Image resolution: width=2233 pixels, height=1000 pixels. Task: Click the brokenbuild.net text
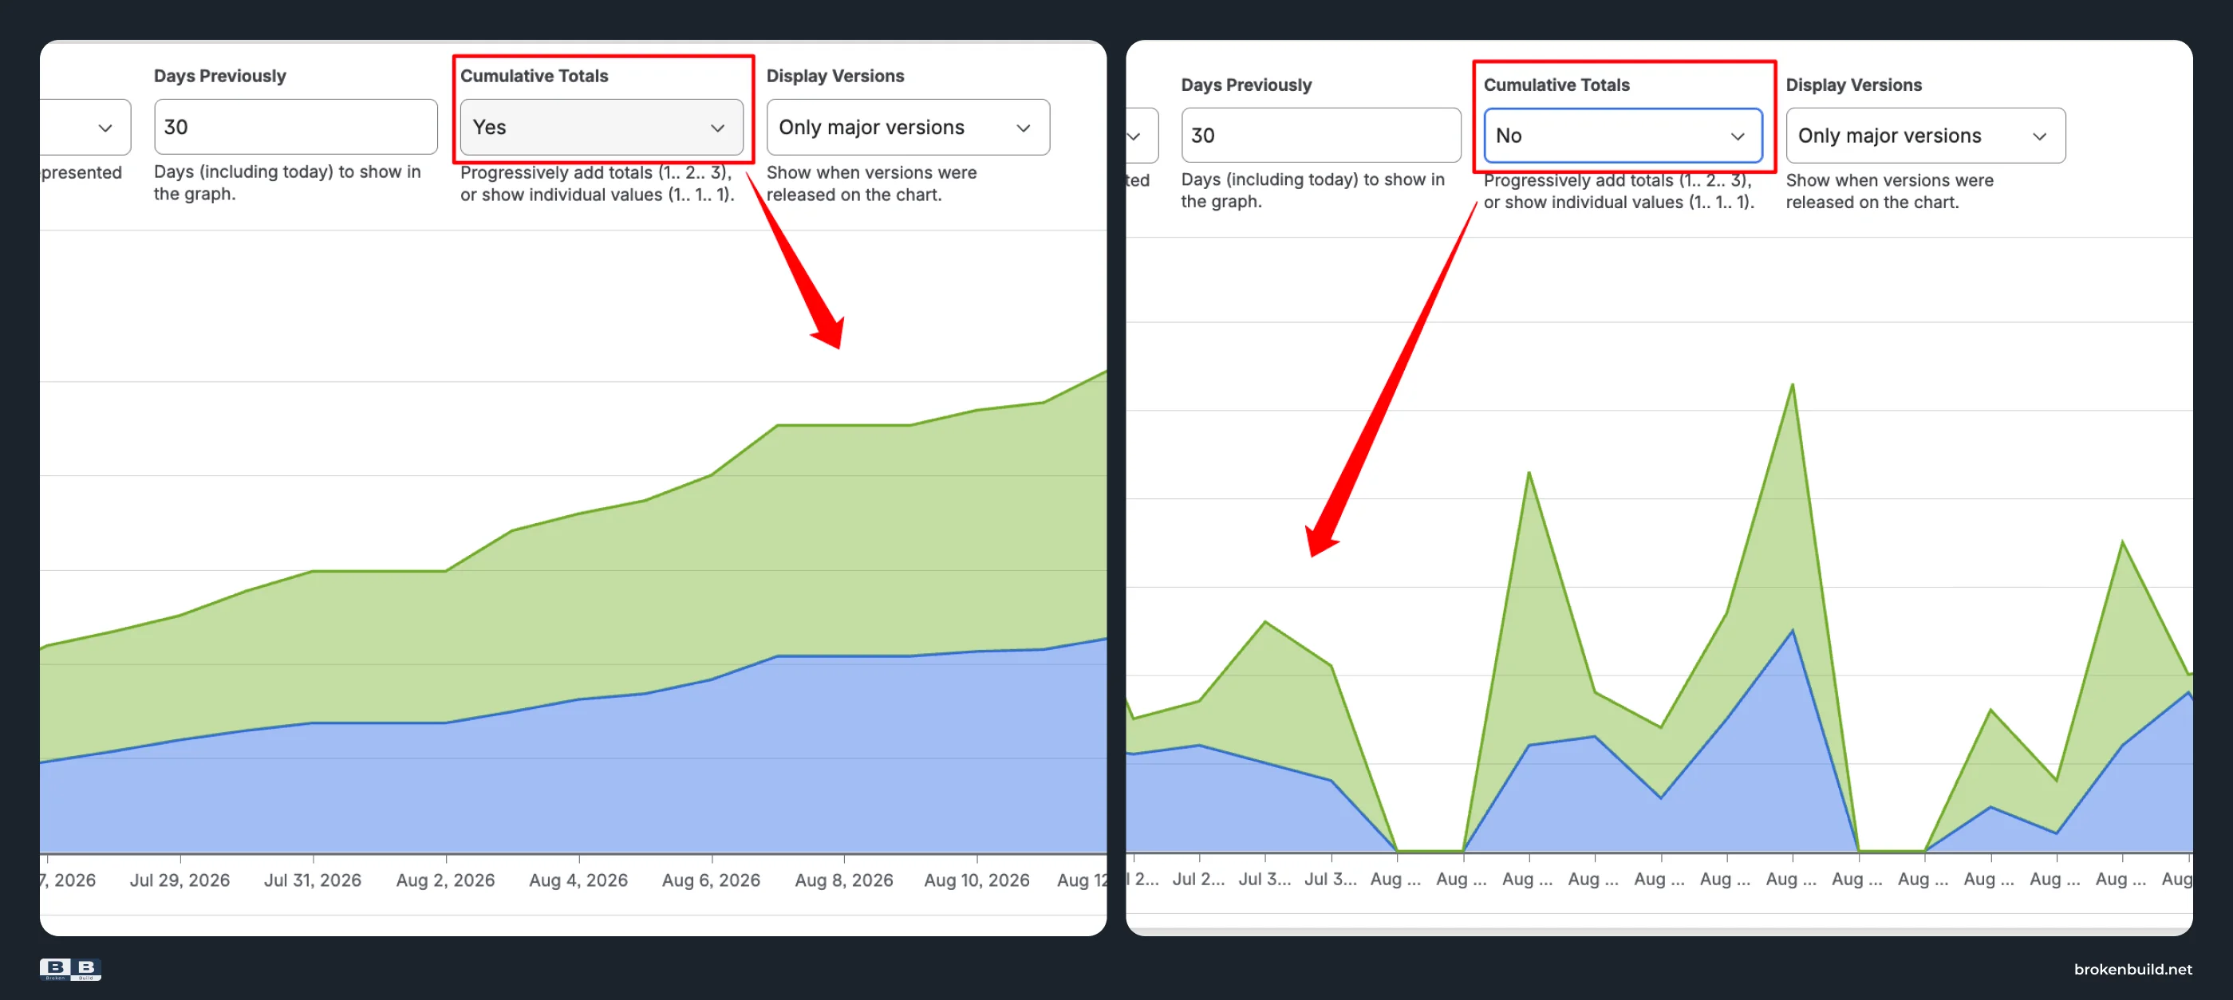point(2132,969)
